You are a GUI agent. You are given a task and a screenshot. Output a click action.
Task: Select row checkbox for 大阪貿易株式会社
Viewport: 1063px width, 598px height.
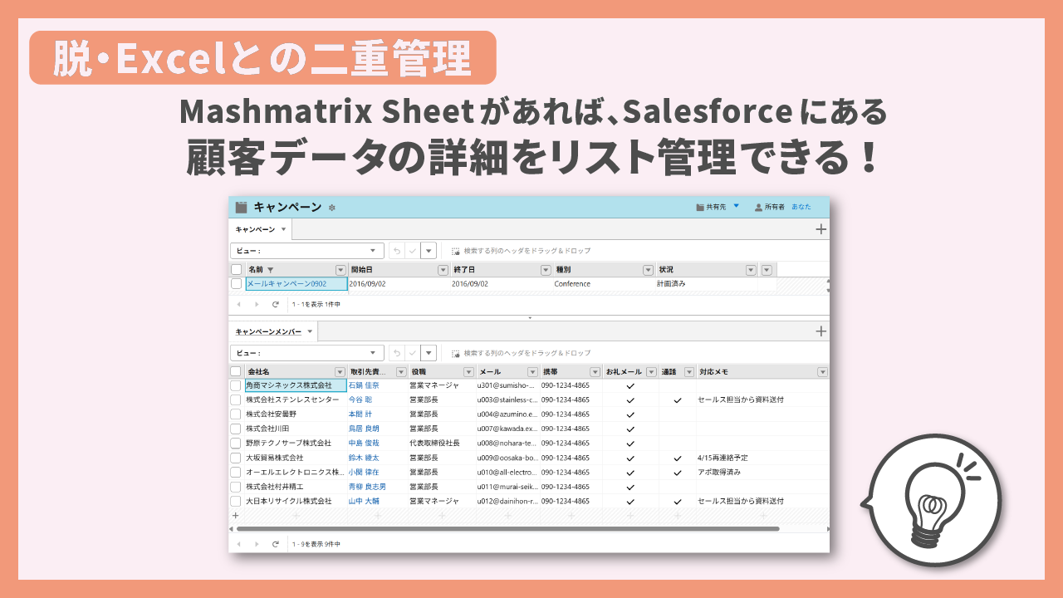(237, 458)
